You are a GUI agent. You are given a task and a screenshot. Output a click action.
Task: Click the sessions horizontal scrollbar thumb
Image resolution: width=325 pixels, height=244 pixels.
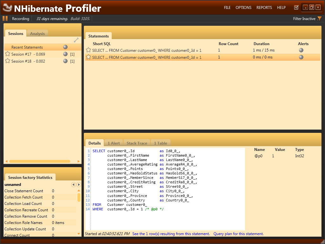click(40, 161)
